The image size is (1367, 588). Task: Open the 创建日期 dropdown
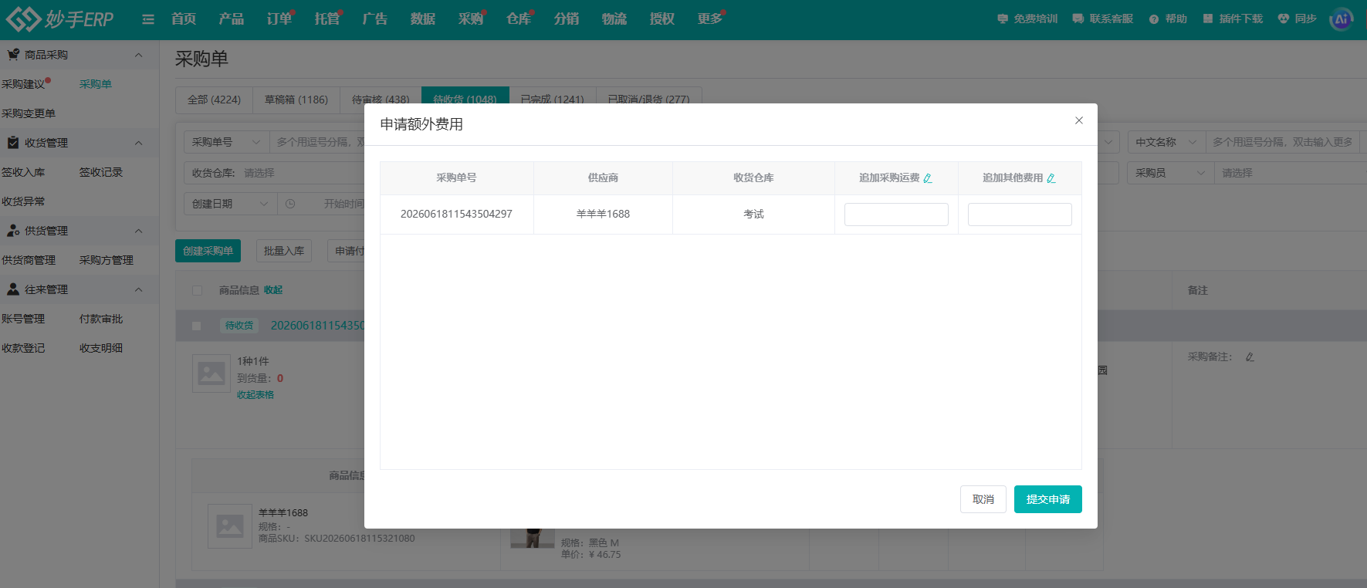(x=230, y=204)
